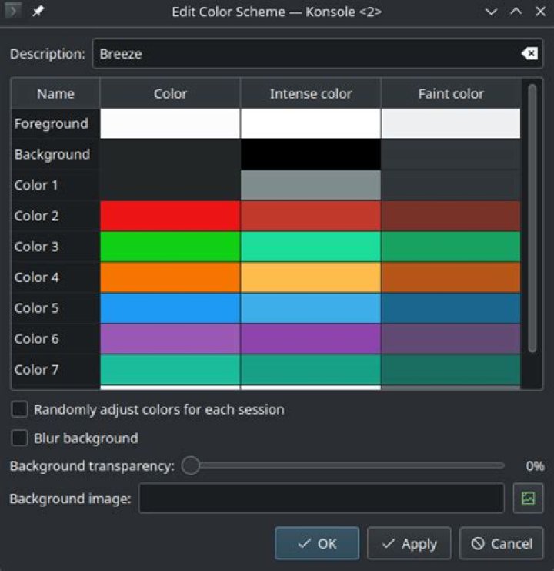Image resolution: width=554 pixels, height=571 pixels.
Task: Choose the Color 5 faint dark blue swatch
Action: coord(451,308)
